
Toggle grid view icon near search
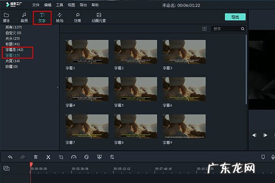[204, 28]
